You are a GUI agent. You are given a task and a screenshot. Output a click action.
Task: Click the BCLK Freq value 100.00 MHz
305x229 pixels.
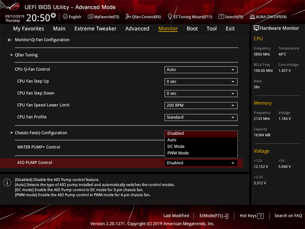pos(263,71)
